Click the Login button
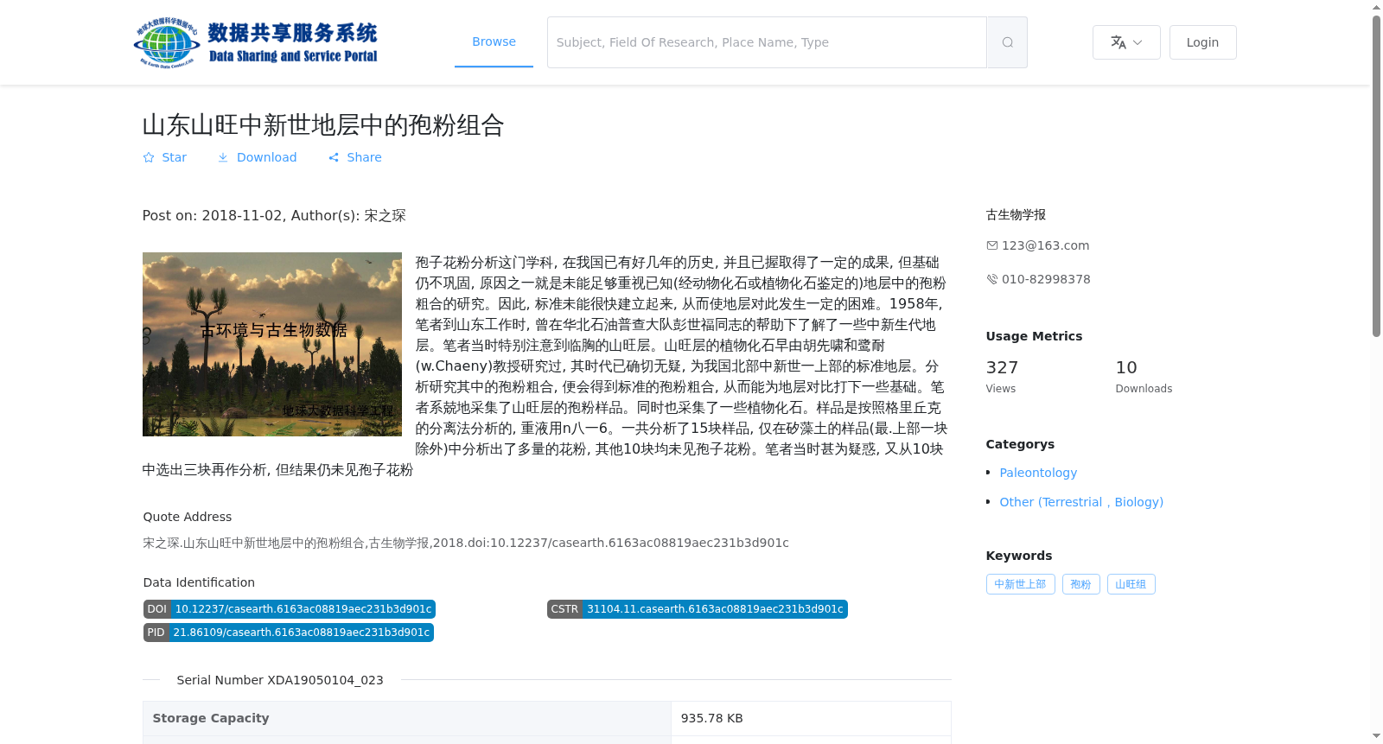The image size is (1383, 744). pos(1202,42)
